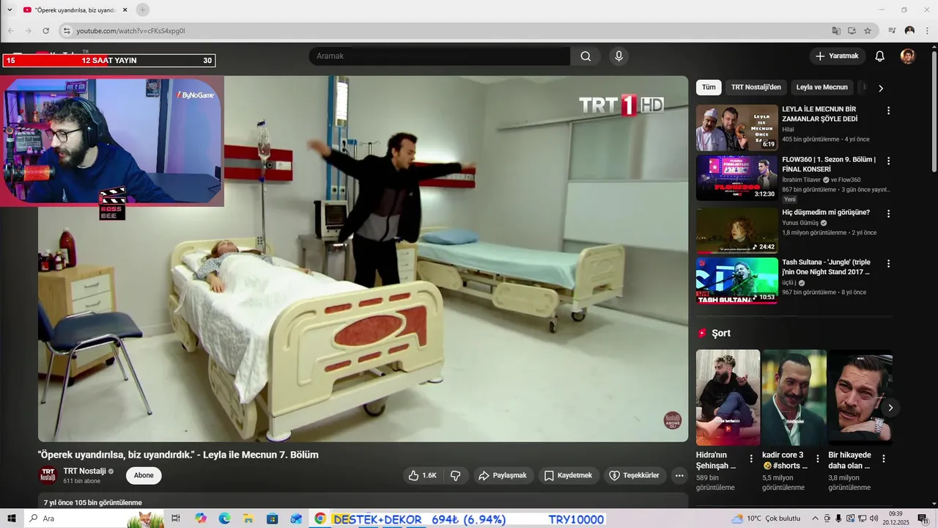
Task: Open the Hiç düşmedim mi görüşüne thumbnail
Action: [736, 230]
